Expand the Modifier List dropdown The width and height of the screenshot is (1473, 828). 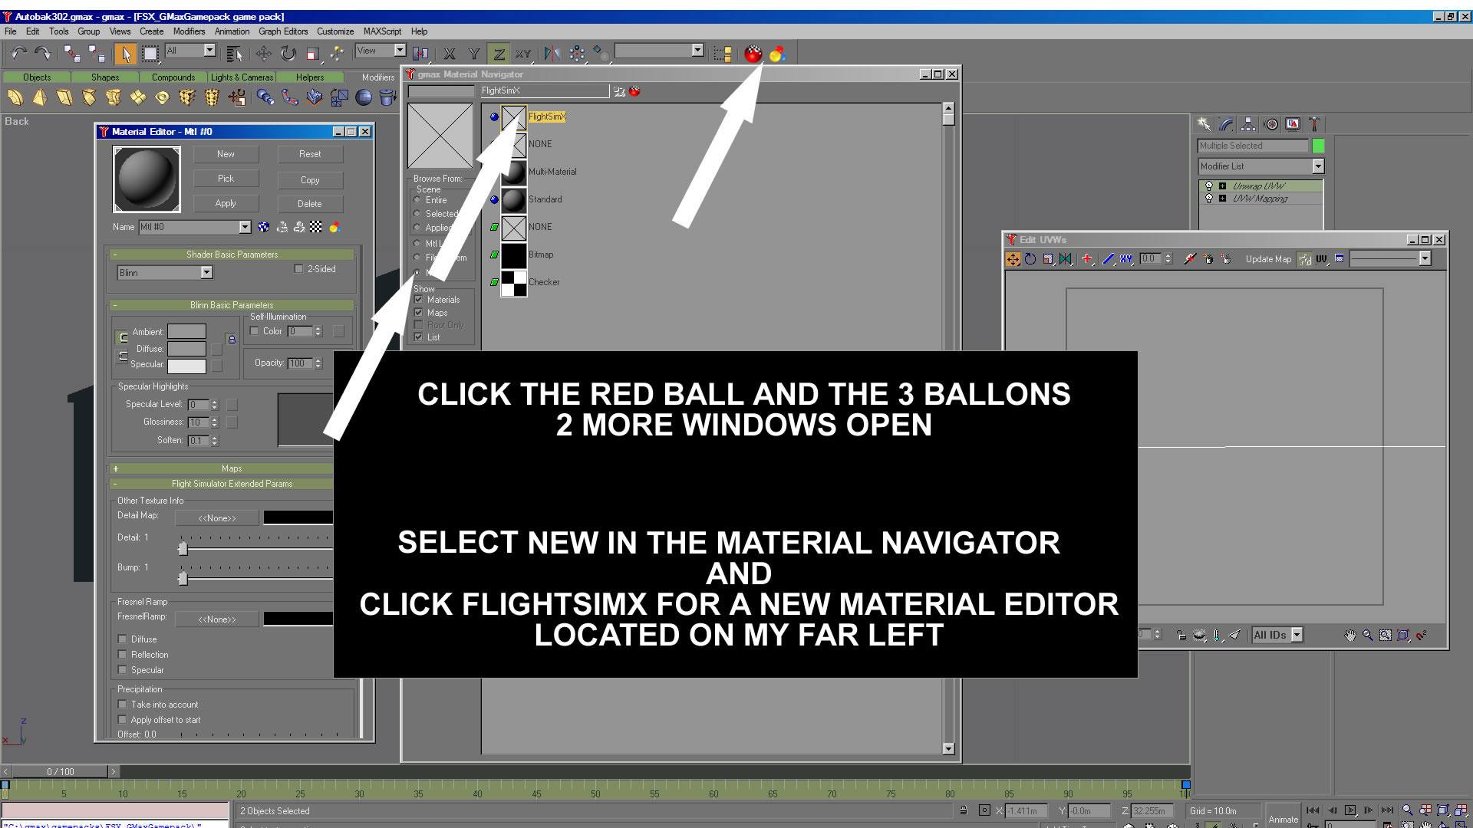(1317, 166)
